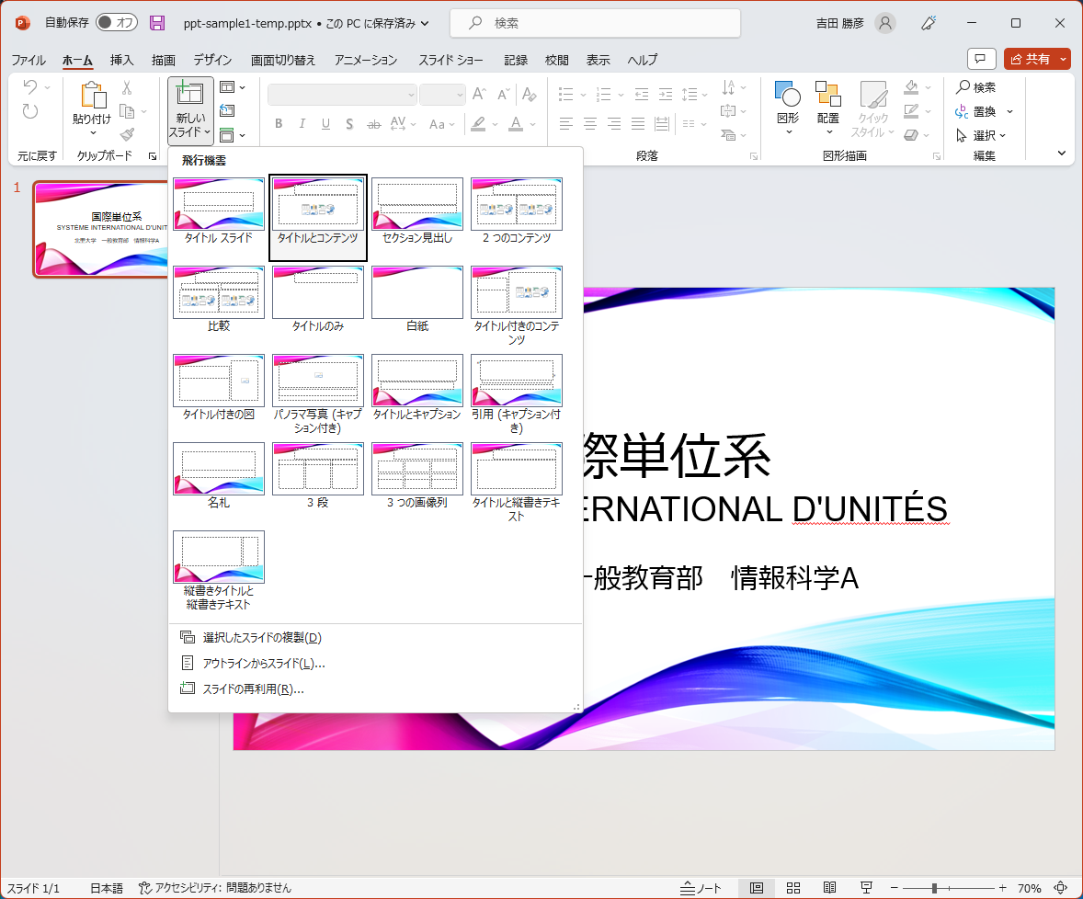Choose the タイトルとコンテンツ slide layout

pos(317,204)
